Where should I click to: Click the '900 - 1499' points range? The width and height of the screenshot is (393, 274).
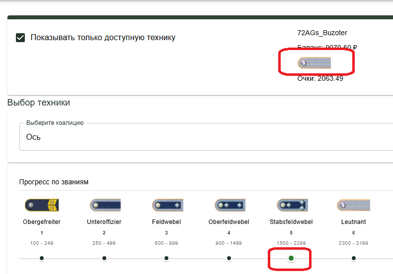click(229, 243)
